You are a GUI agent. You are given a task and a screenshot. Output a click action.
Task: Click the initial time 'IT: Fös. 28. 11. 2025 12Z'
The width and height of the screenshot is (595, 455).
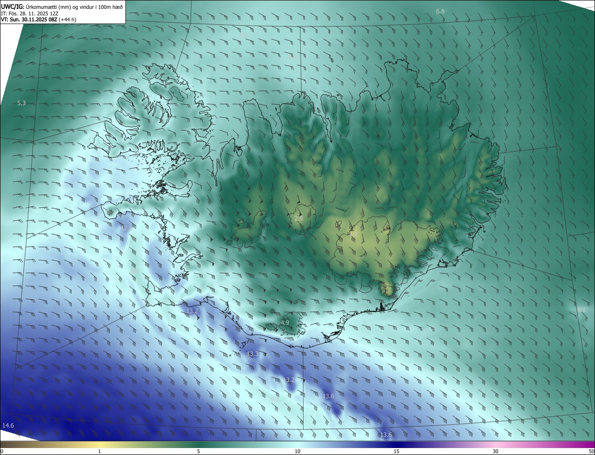pyautogui.click(x=30, y=13)
